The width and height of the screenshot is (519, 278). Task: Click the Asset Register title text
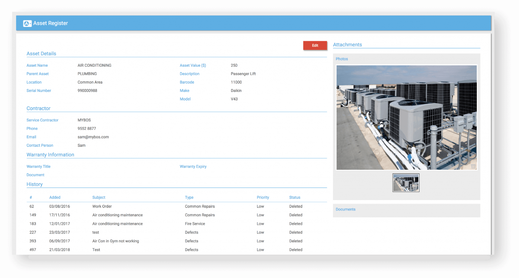(x=51, y=23)
